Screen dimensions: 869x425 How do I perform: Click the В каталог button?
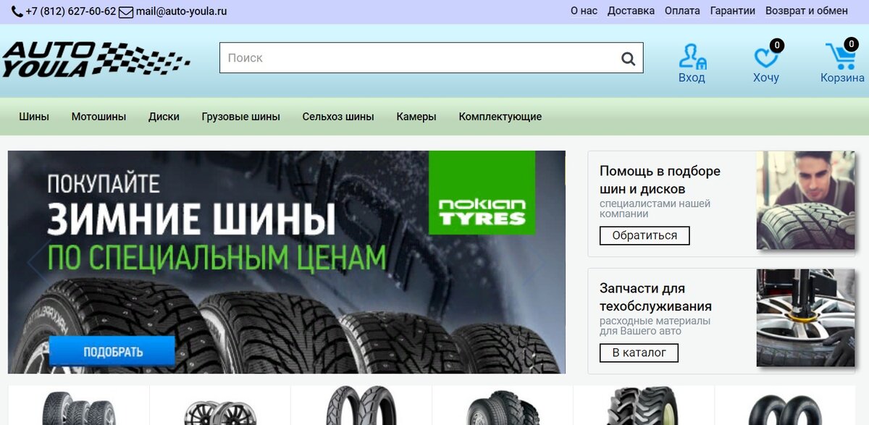click(639, 353)
